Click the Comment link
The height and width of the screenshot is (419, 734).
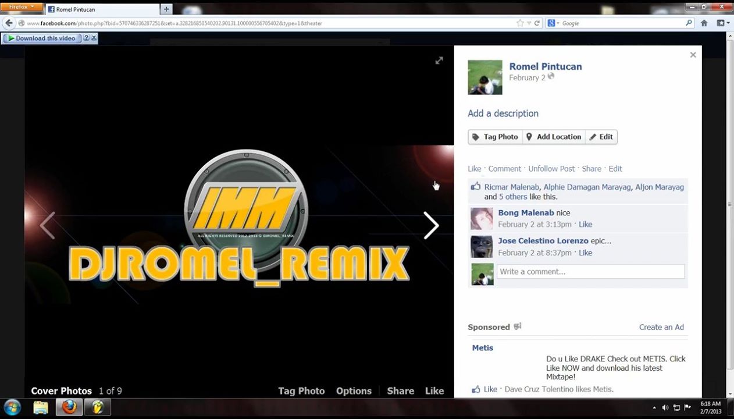504,169
